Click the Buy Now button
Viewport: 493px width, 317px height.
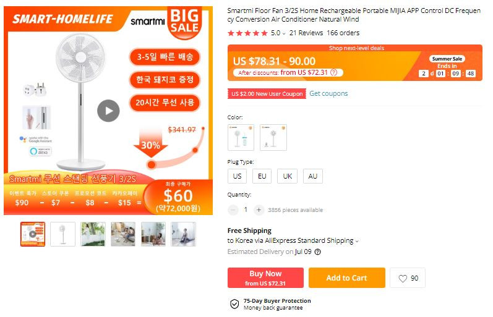[266, 277]
